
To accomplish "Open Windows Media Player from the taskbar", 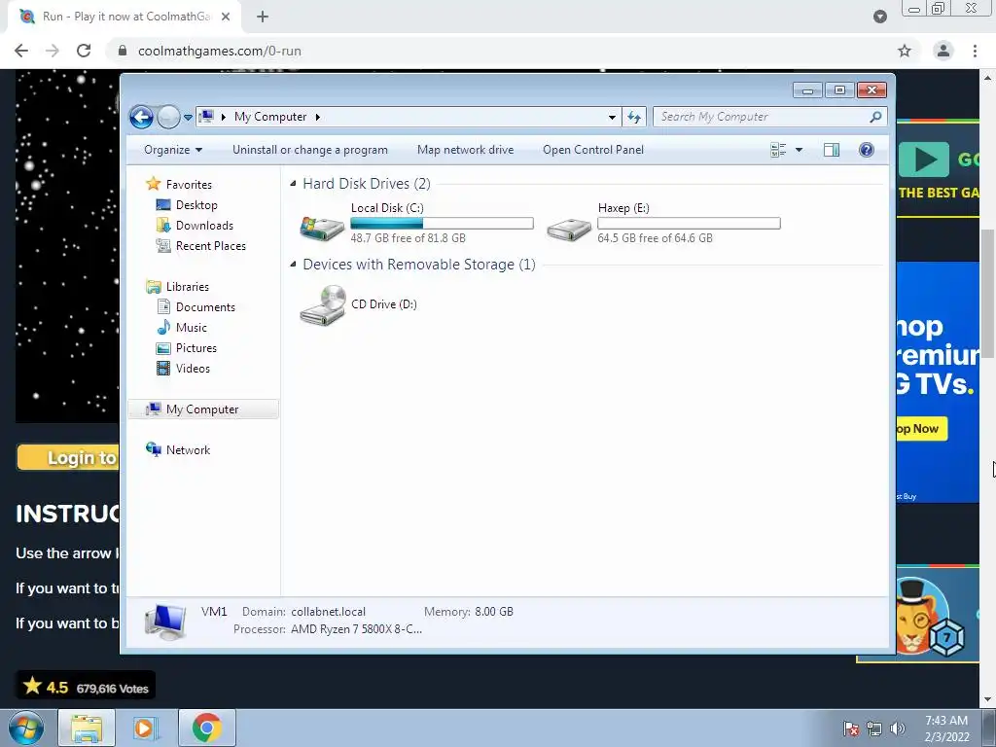I will 146,728.
